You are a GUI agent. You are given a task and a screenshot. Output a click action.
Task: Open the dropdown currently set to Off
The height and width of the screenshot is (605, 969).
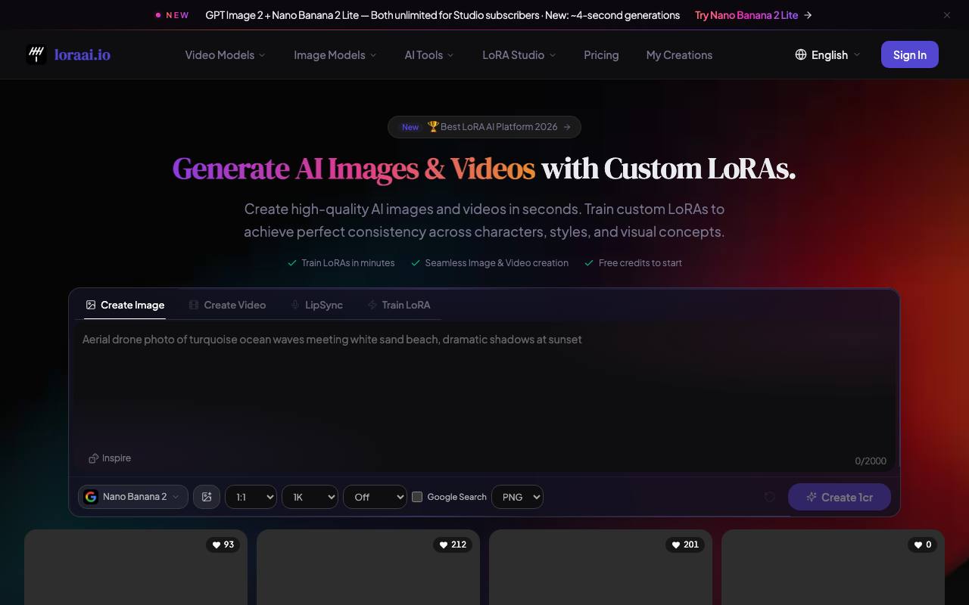pos(375,497)
